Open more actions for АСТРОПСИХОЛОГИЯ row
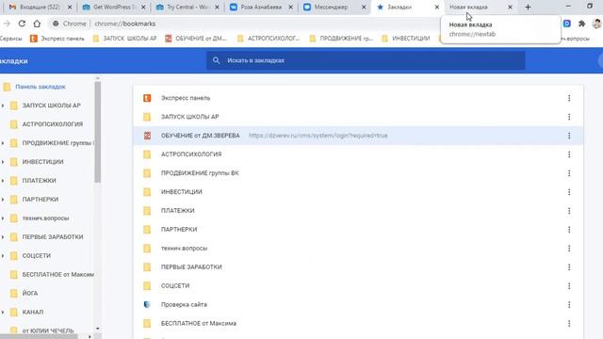 pos(569,154)
